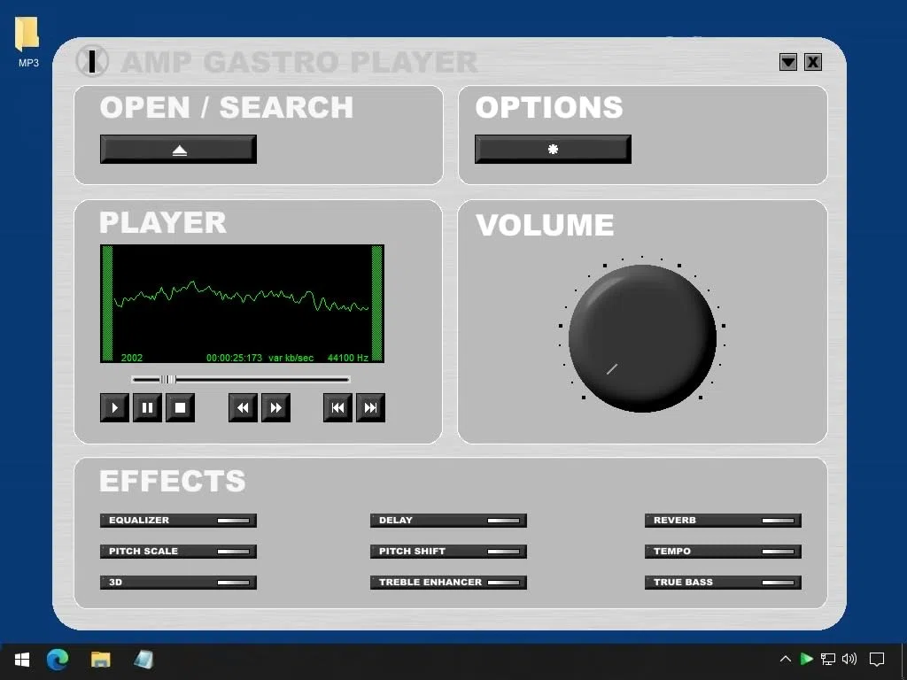This screenshot has width=907, height=680.
Task: Click the 2002 year text in display
Action: pyautogui.click(x=132, y=358)
